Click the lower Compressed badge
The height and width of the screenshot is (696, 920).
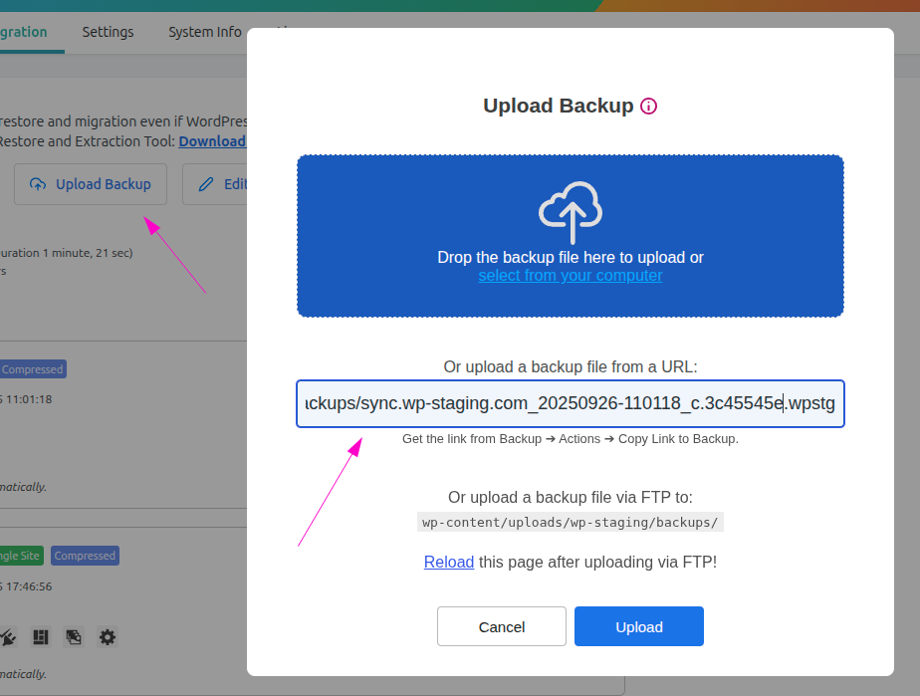(x=85, y=556)
